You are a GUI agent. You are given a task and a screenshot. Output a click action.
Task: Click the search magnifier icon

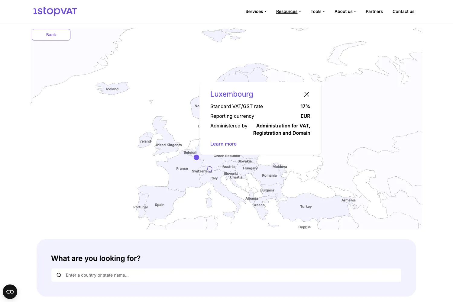point(59,275)
